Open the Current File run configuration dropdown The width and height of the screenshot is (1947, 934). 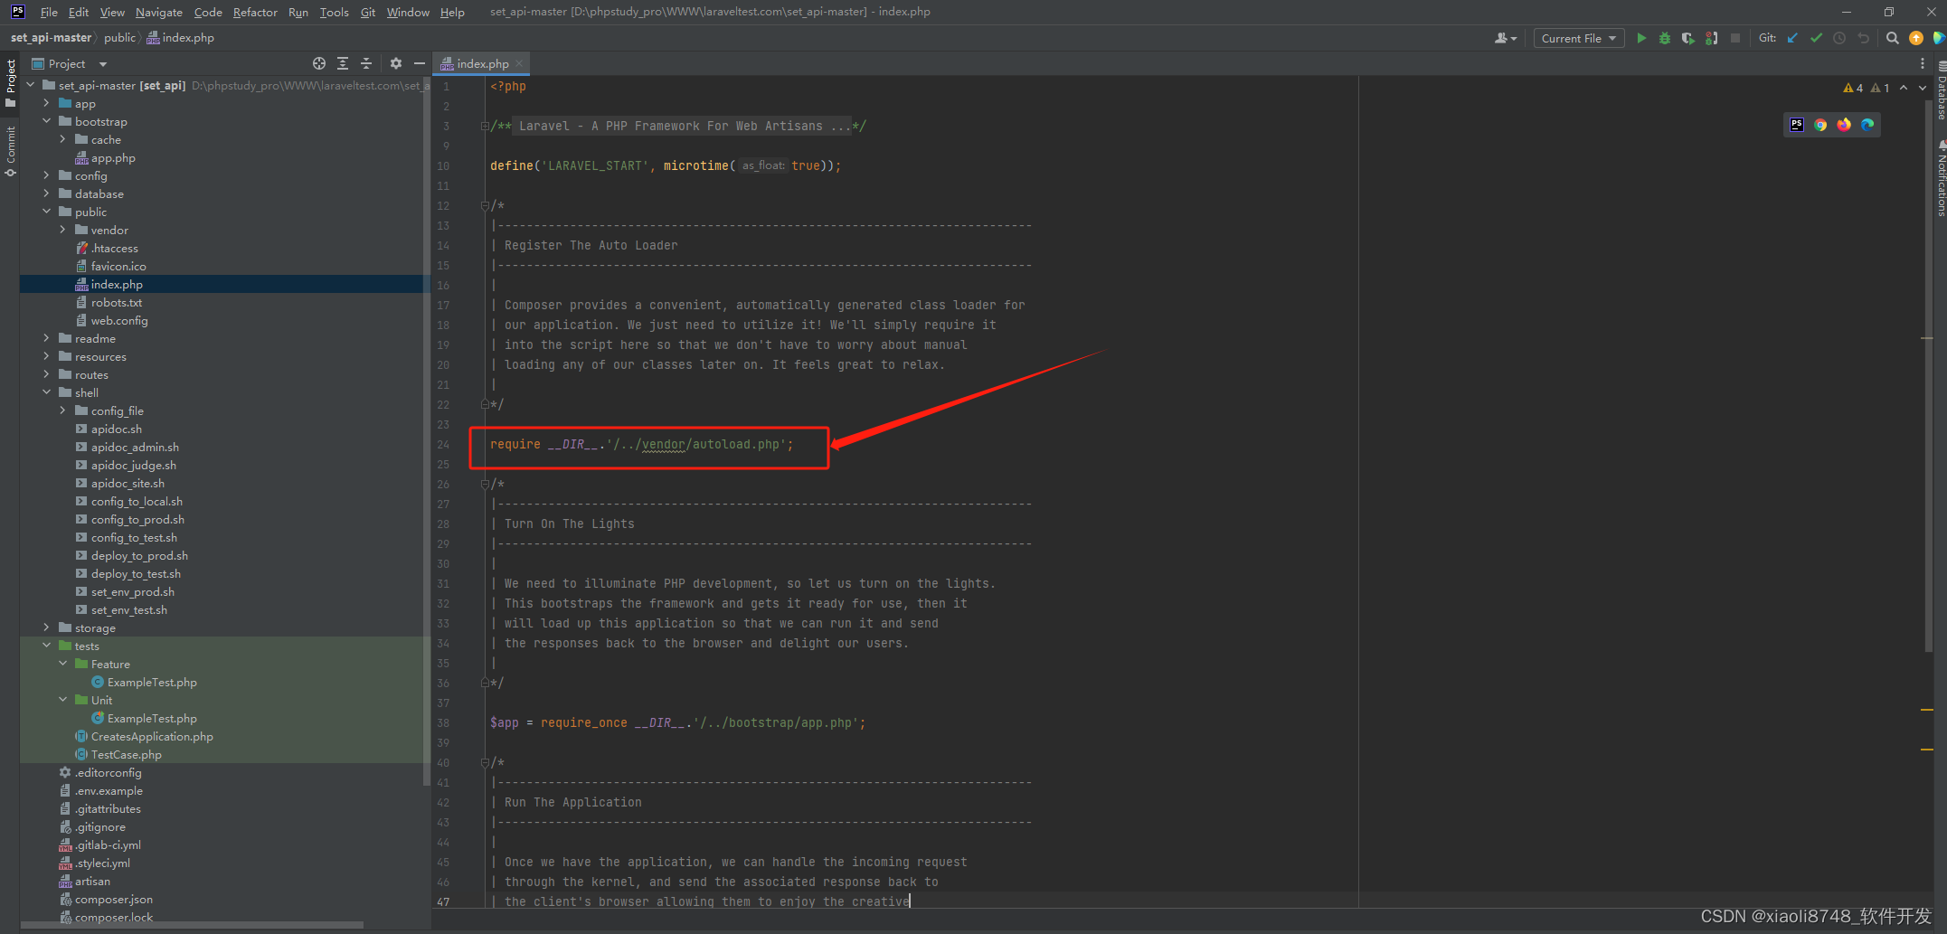pyautogui.click(x=1577, y=38)
